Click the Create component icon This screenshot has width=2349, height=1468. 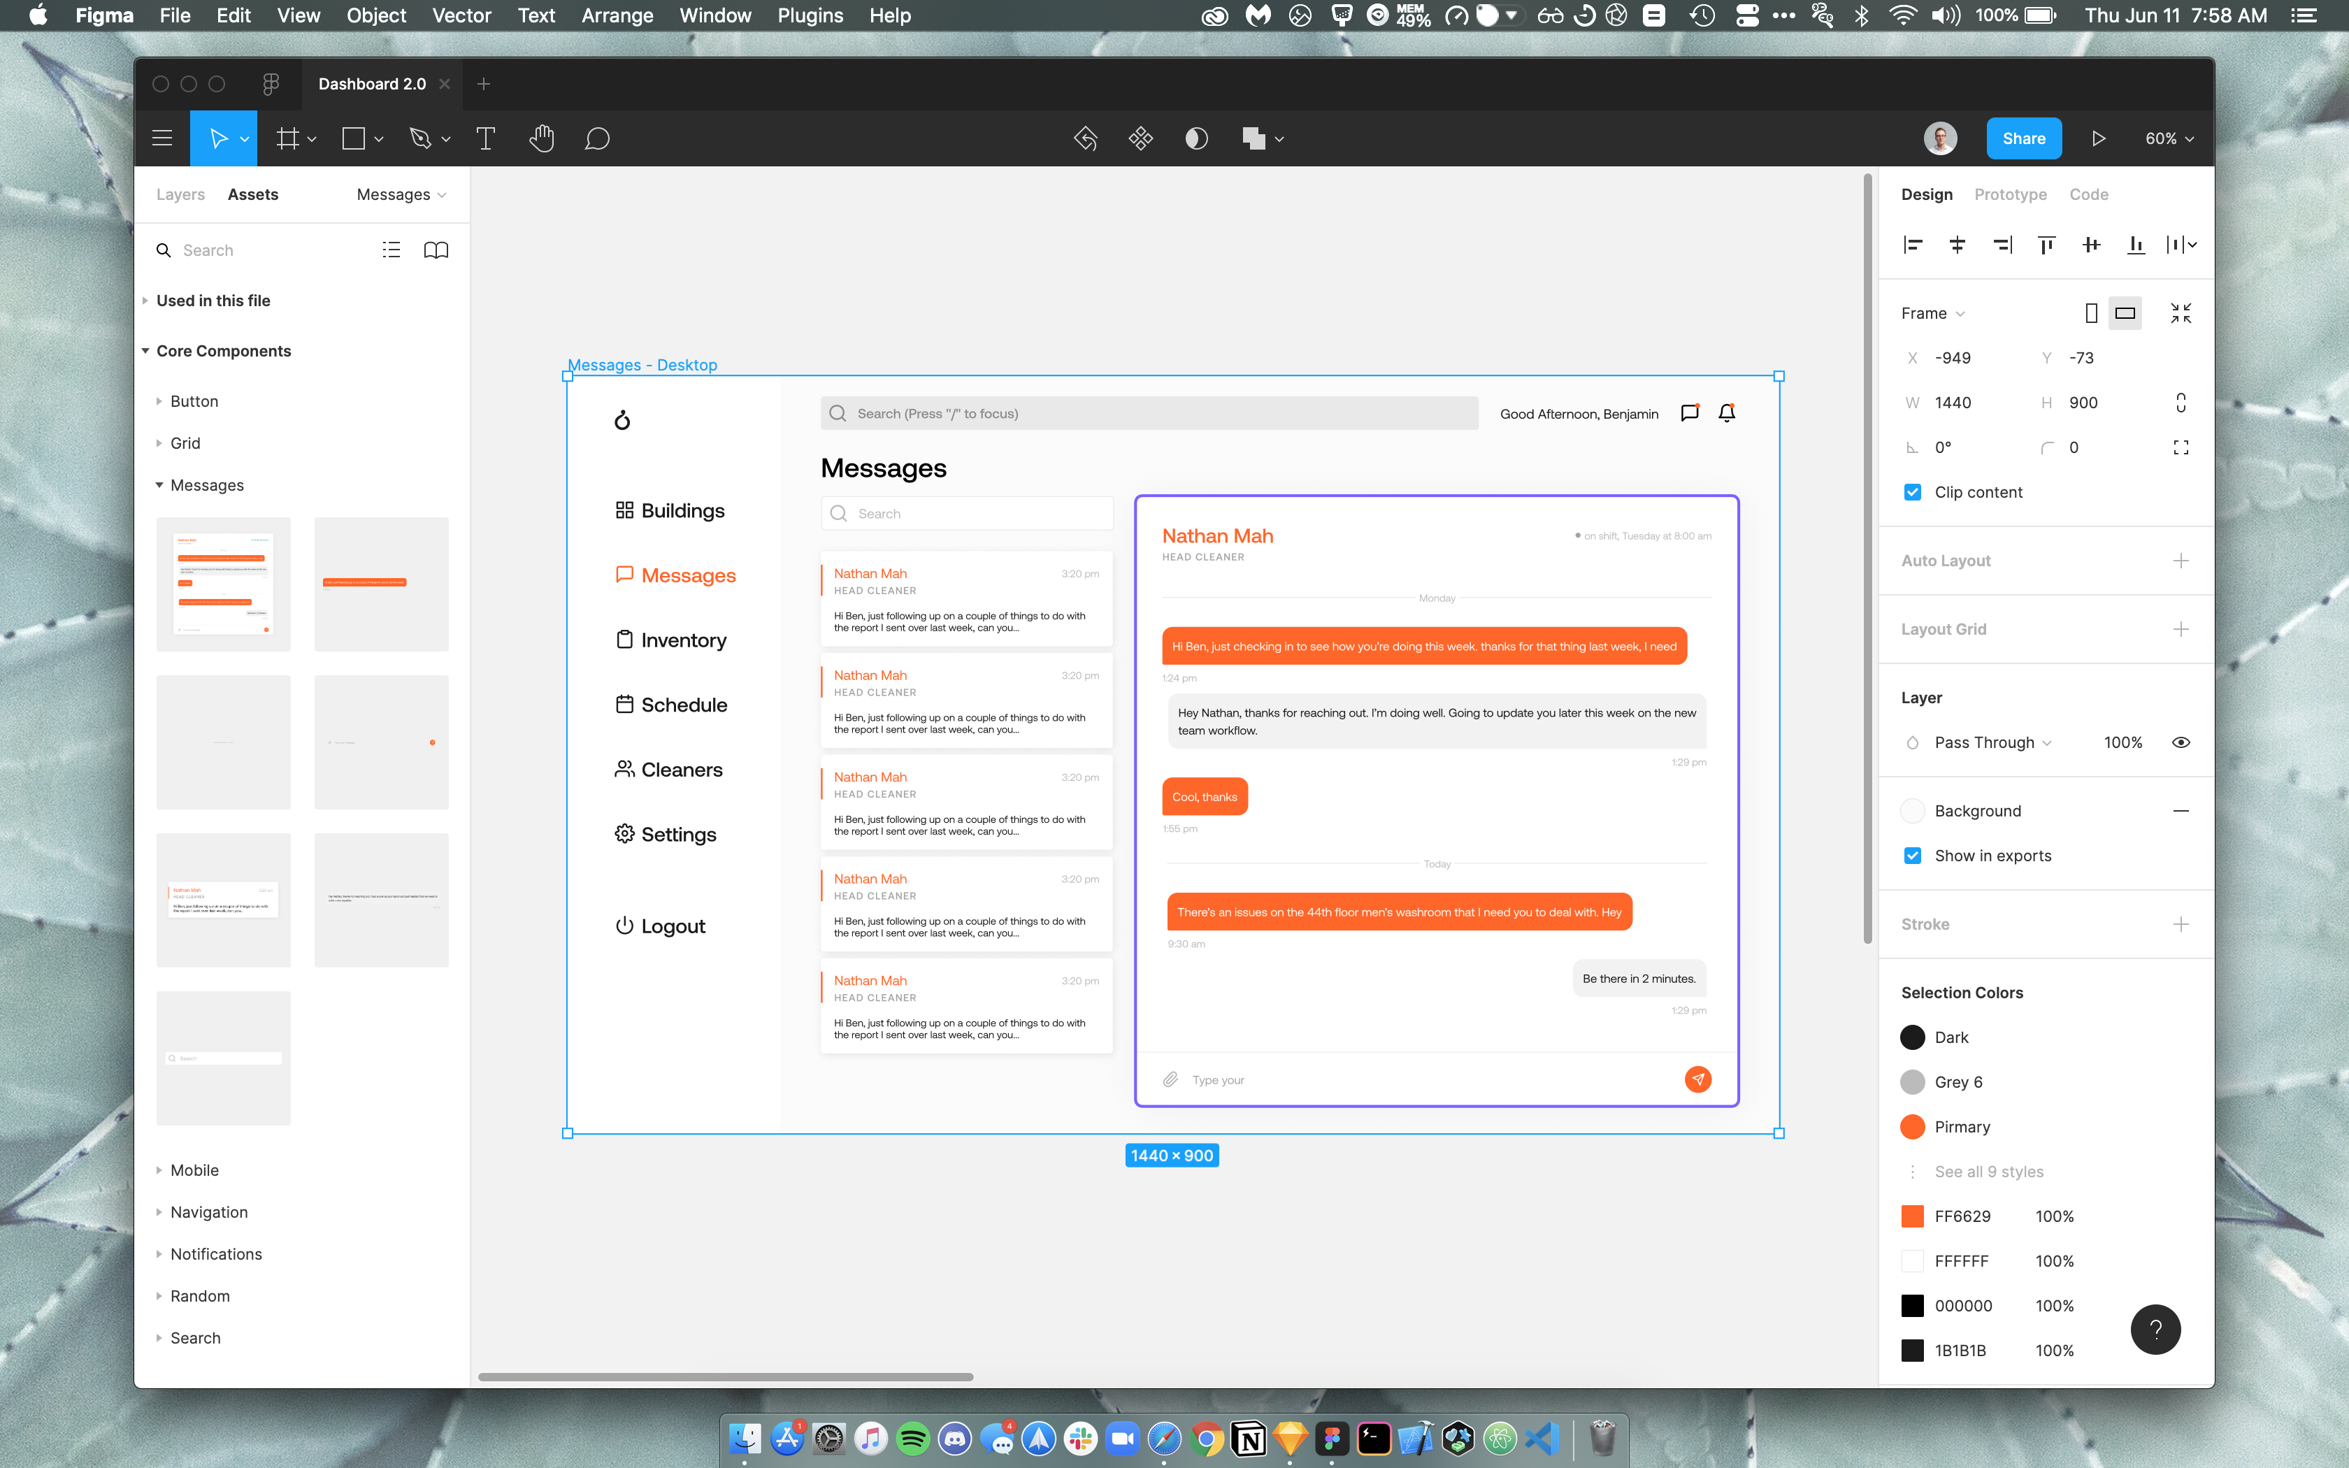click(x=1140, y=139)
